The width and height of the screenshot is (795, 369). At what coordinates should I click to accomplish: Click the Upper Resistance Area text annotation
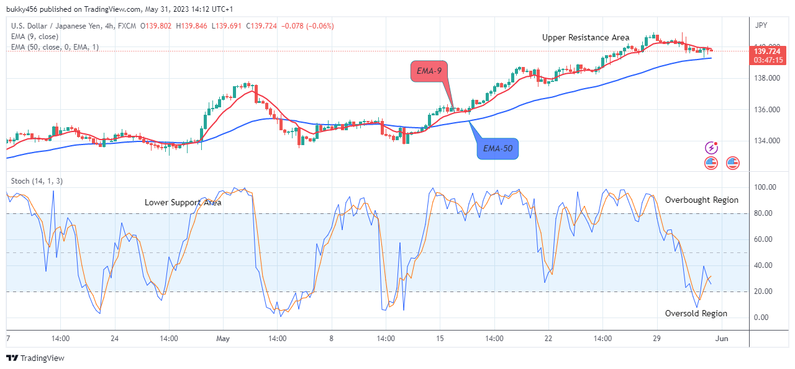tap(586, 37)
